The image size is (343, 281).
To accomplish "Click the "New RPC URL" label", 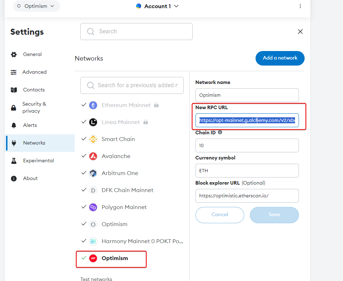I will [211, 107].
